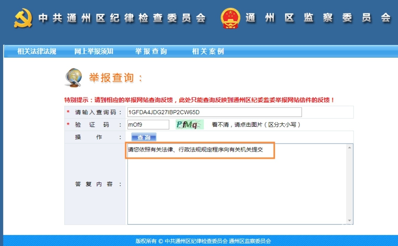Refresh the captcha image
Viewport: 398px width, 246px height.
pyautogui.click(x=190, y=125)
